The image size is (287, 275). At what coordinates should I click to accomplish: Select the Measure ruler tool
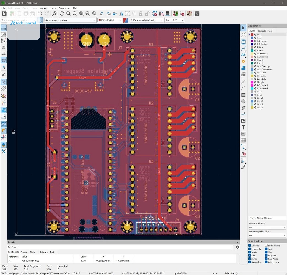[243, 167]
